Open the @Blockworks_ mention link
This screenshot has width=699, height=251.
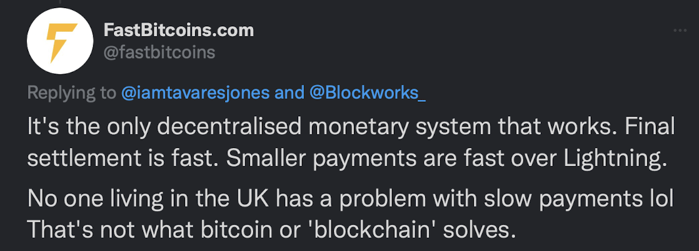pos(368,93)
